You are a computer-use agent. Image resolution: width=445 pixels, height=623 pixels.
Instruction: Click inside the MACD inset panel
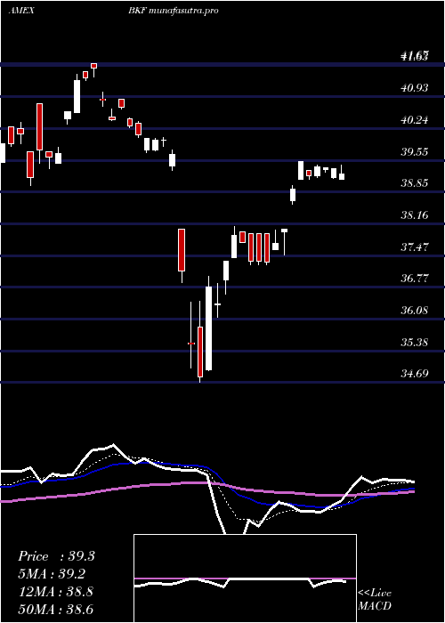(x=245, y=578)
